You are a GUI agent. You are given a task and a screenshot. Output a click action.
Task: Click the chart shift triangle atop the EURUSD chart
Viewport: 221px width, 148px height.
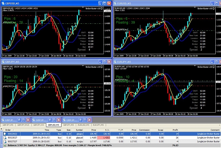[195, 7]
